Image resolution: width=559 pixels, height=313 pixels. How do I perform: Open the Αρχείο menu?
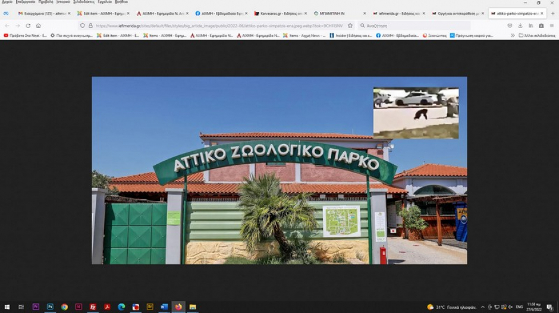point(7,2)
